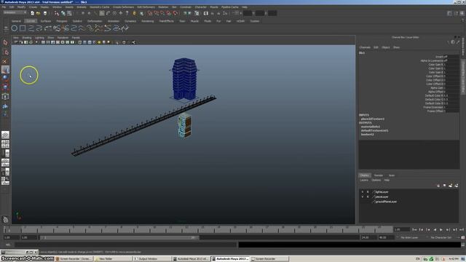Open the viewport Shading menu
The height and width of the screenshot is (262, 466).
(x=26, y=38)
